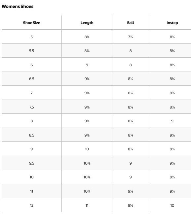Select the Length column header
The image size is (191, 215).
pyautogui.click(x=87, y=23)
